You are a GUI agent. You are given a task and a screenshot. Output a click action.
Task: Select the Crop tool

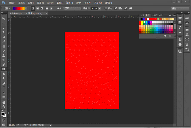(x=4, y=37)
